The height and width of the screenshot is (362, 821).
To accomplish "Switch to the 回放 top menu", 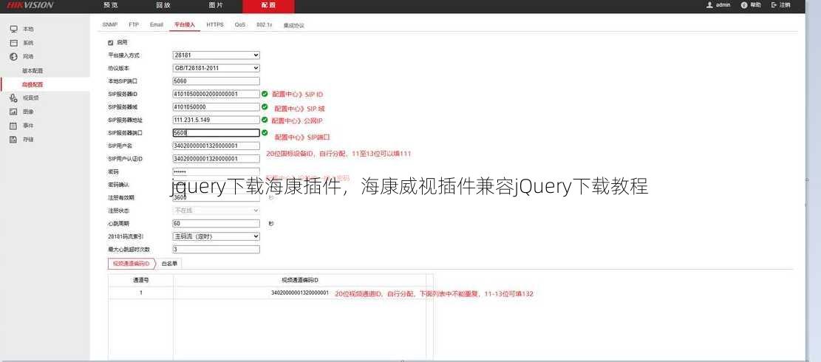I will (x=163, y=5).
